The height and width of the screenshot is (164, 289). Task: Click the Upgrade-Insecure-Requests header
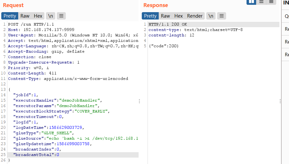pyautogui.click(x=44, y=62)
